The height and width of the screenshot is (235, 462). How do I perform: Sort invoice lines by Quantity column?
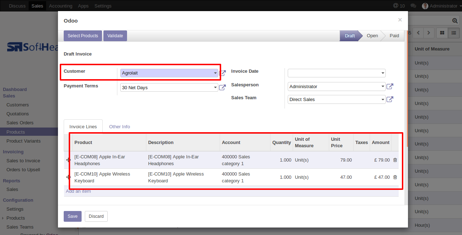[x=282, y=143]
